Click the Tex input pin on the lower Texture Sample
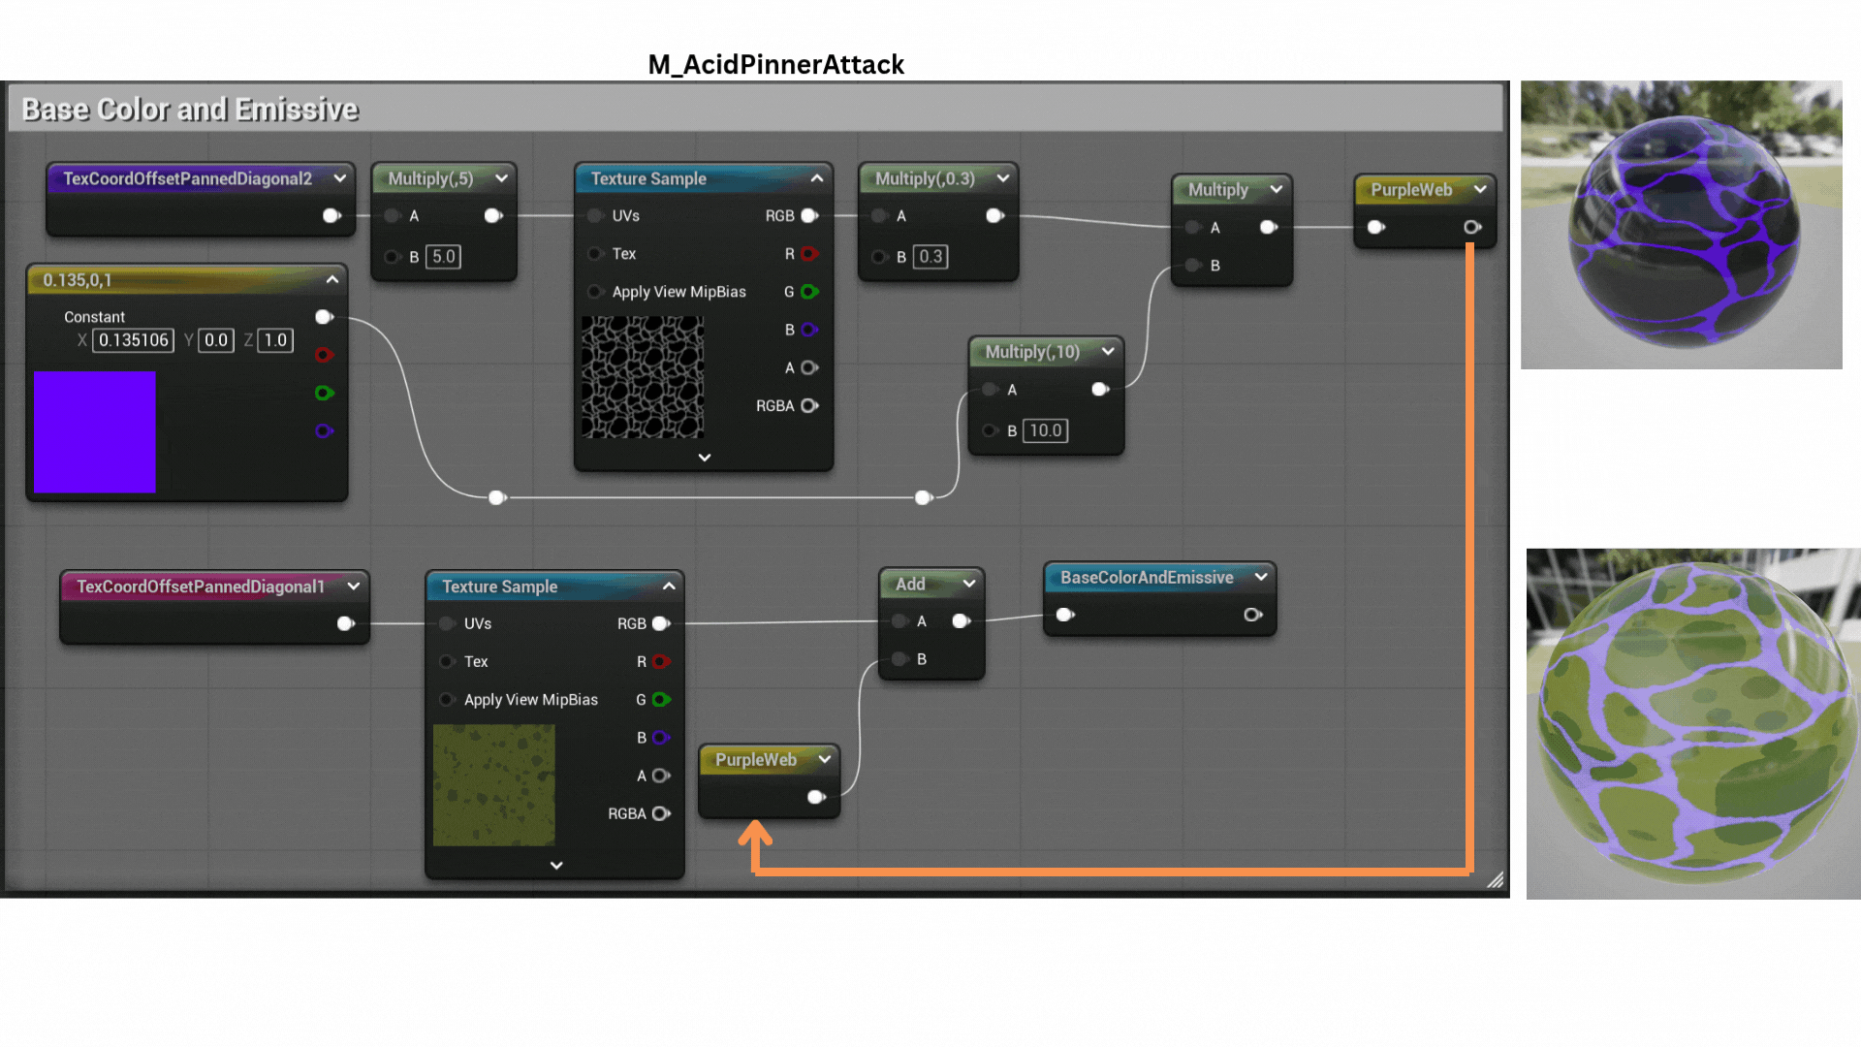The image size is (1861, 1047). click(x=448, y=661)
